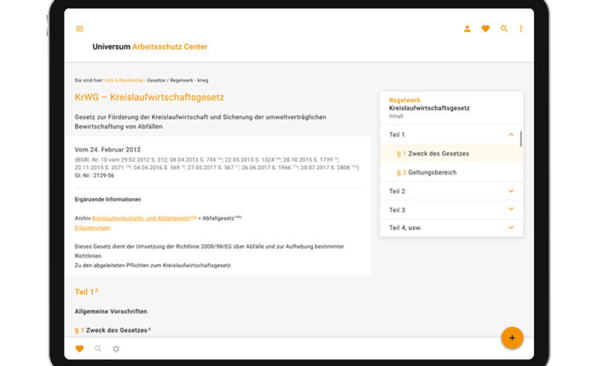Click the top favorites heart icon
The width and height of the screenshot is (597, 366).
(x=485, y=29)
